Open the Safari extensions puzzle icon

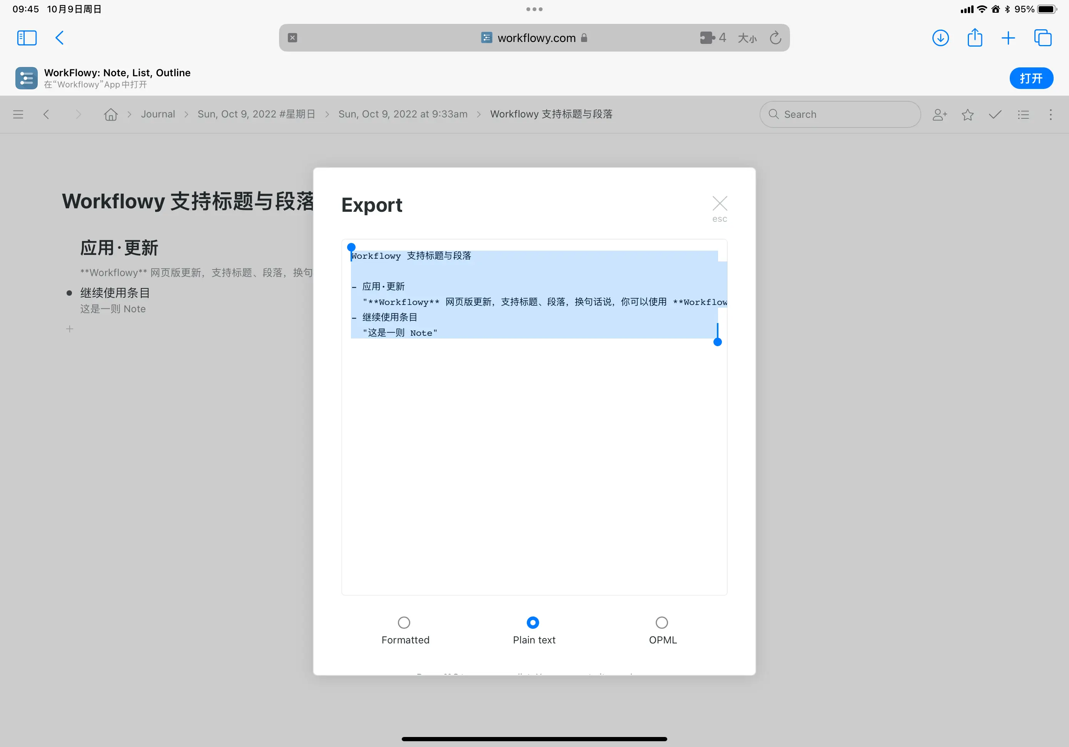coord(707,38)
